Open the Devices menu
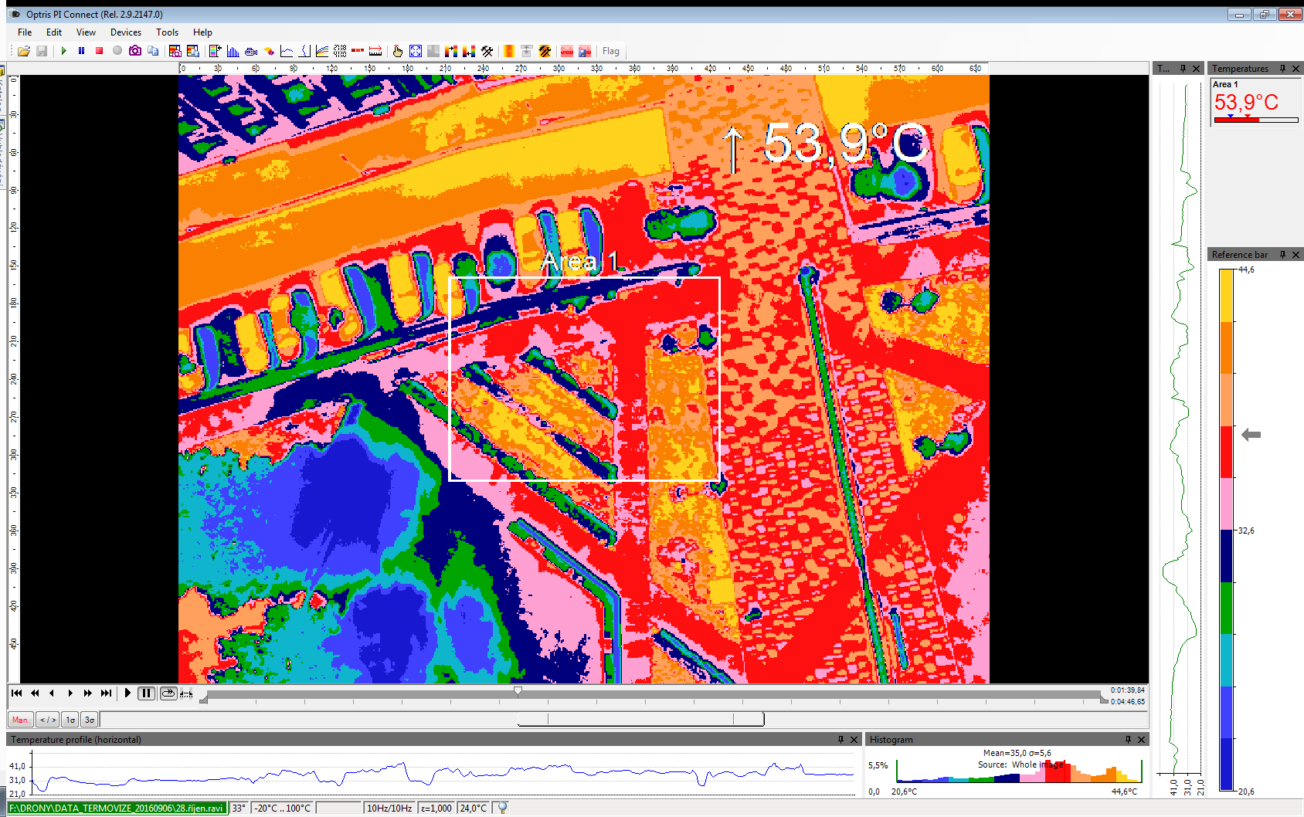 (x=126, y=32)
